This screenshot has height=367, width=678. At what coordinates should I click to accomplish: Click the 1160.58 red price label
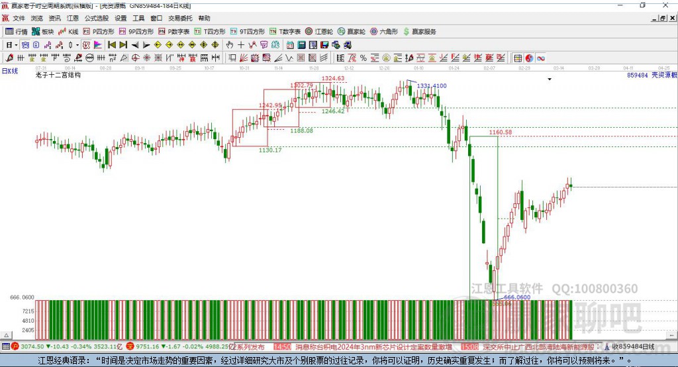tap(501, 132)
